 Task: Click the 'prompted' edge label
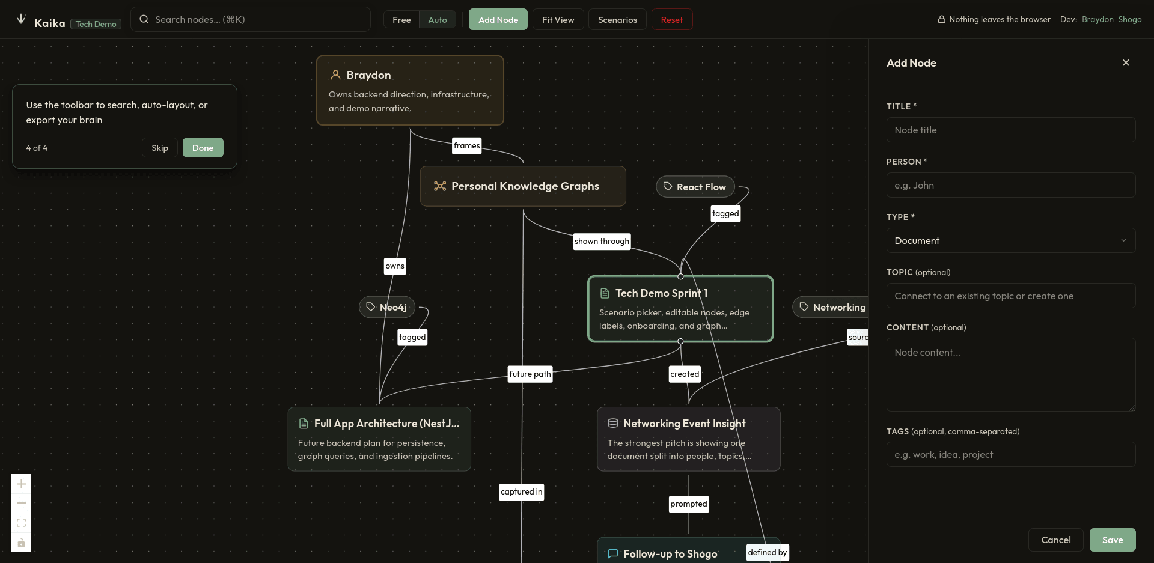point(689,504)
